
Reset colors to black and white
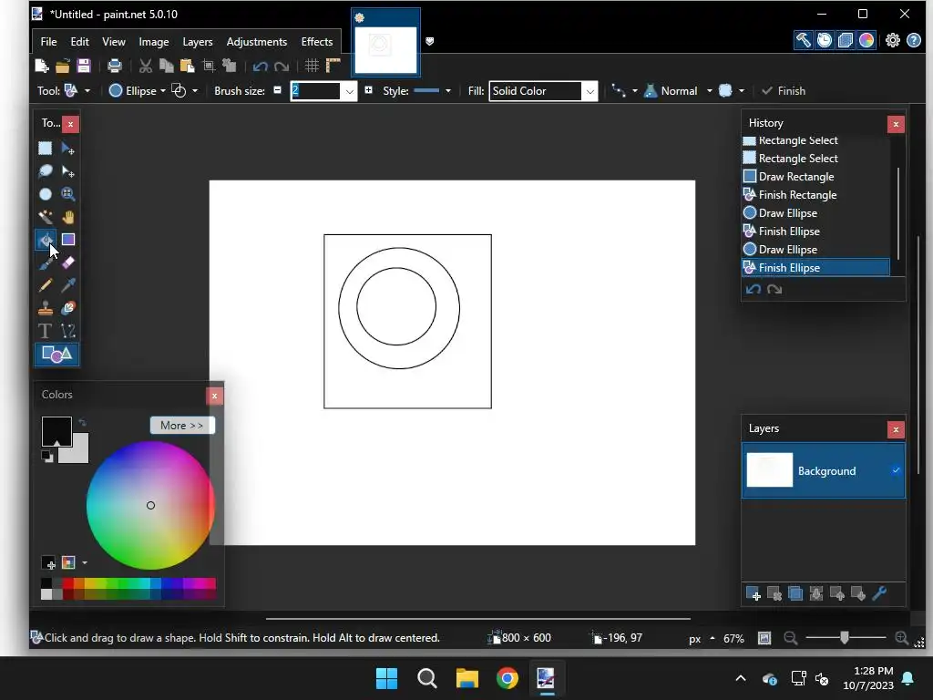click(47, 457)
